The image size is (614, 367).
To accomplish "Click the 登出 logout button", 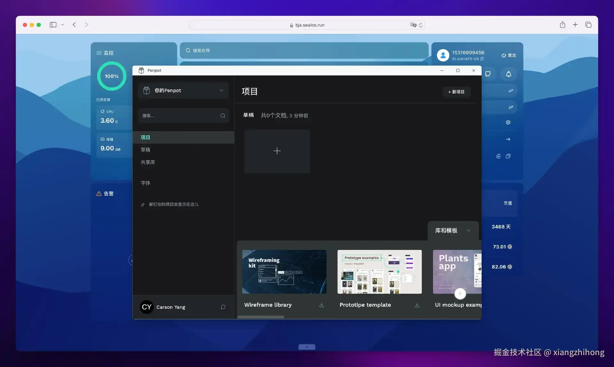I will [x=508, y=55].
